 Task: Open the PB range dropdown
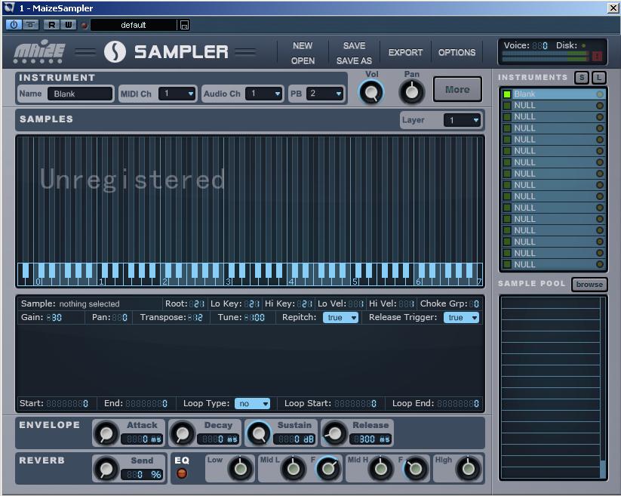(324, 94)
